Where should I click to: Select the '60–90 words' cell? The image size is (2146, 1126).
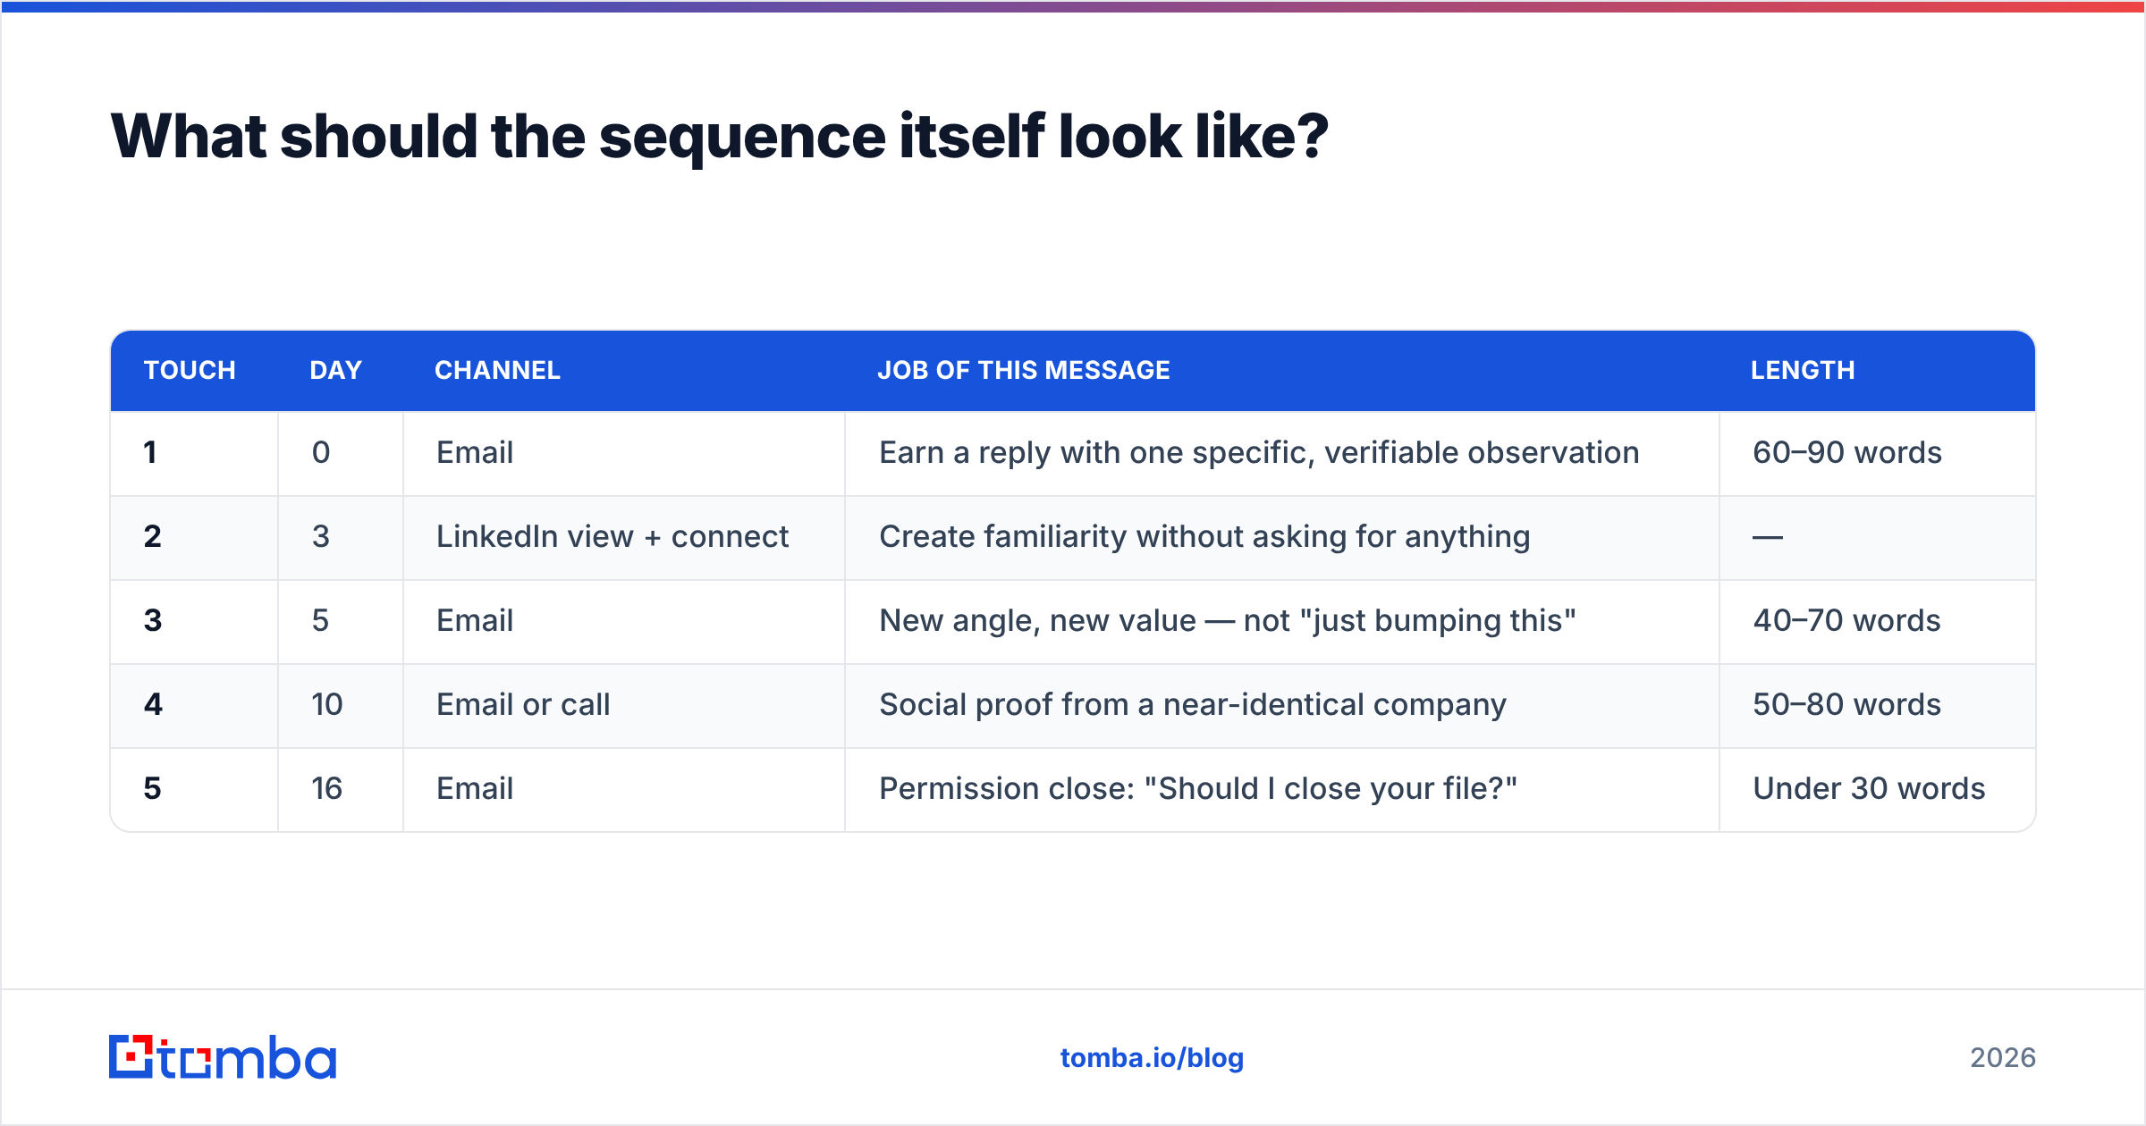point(1877,453)
